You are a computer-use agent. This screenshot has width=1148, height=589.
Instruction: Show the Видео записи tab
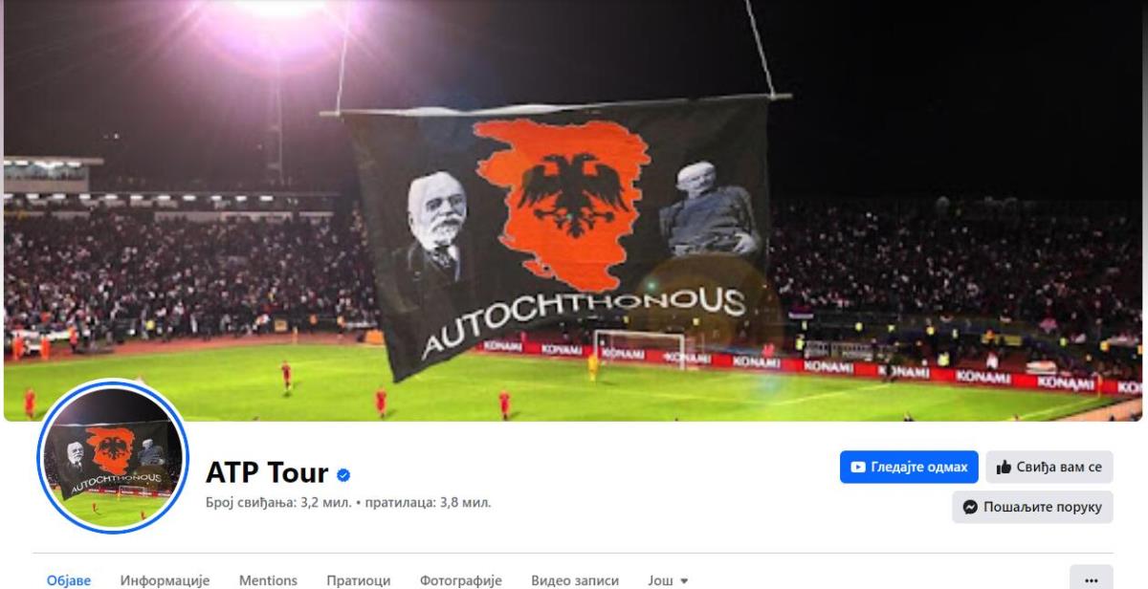[x=575, y=580]
